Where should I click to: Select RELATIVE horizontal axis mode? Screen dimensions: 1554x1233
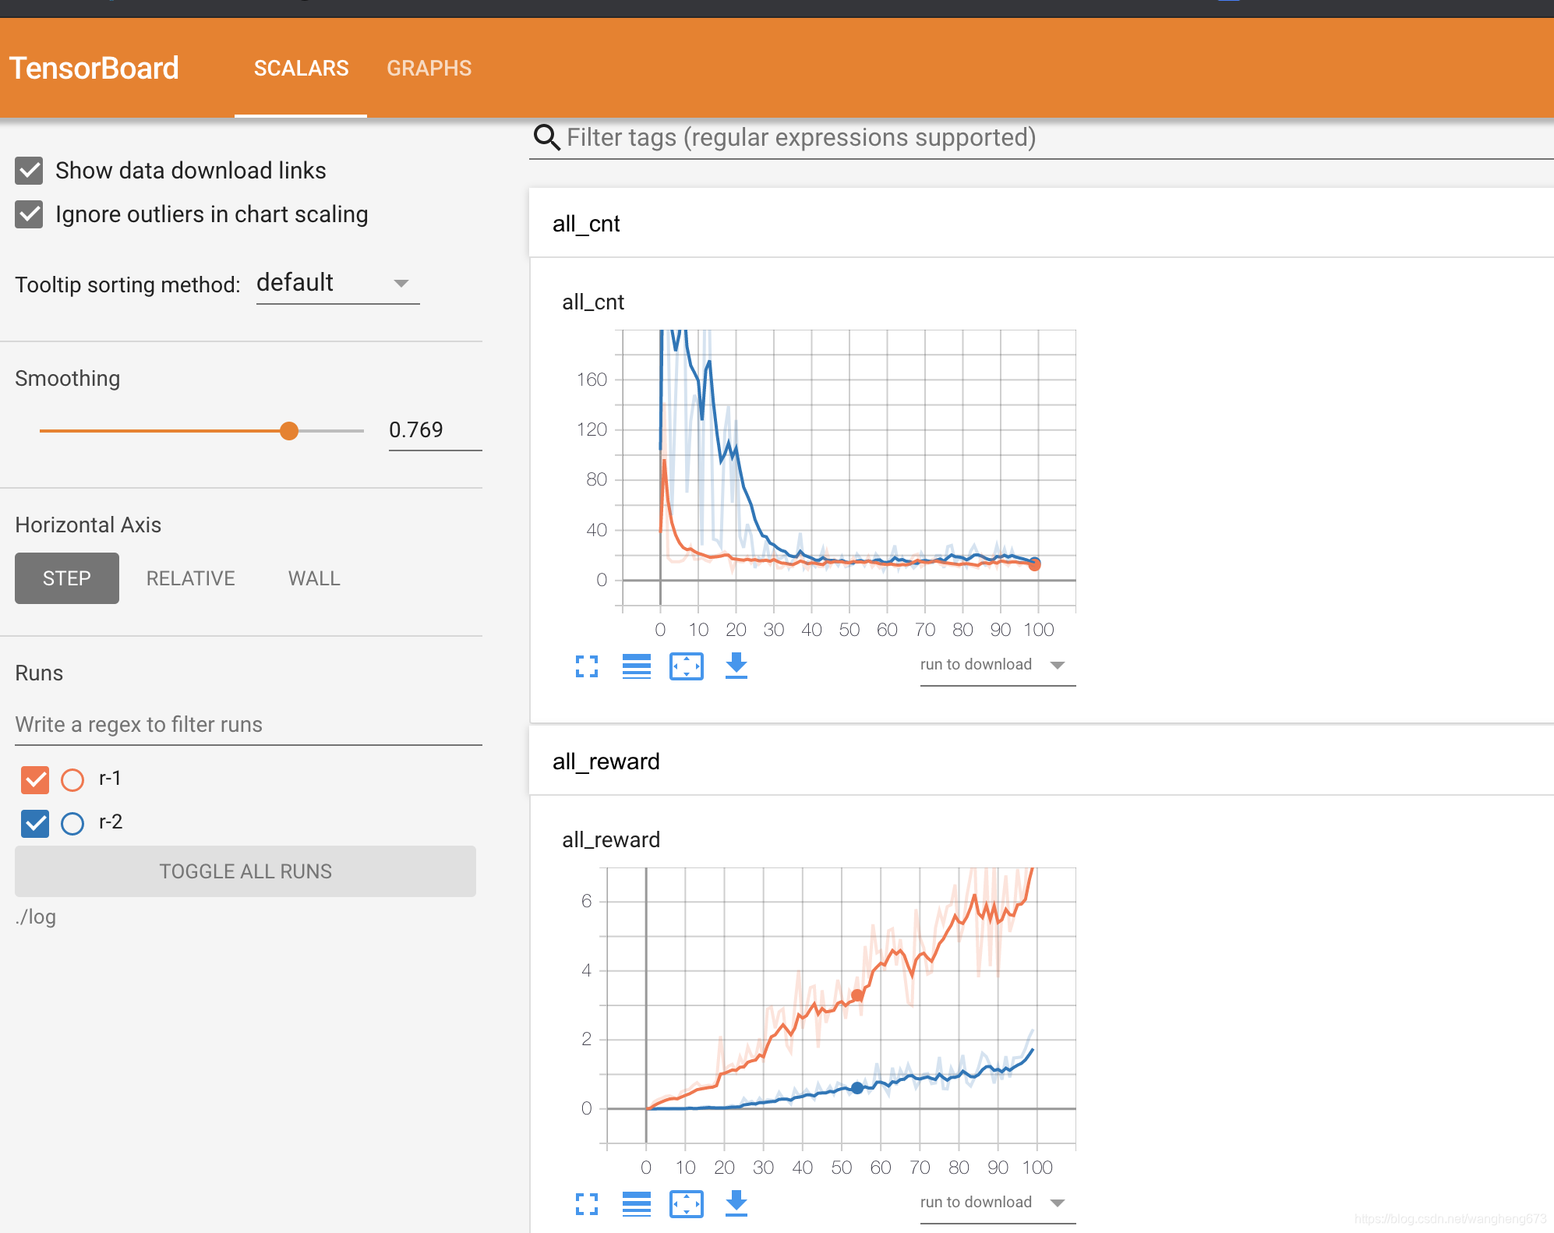pos(190,578)
